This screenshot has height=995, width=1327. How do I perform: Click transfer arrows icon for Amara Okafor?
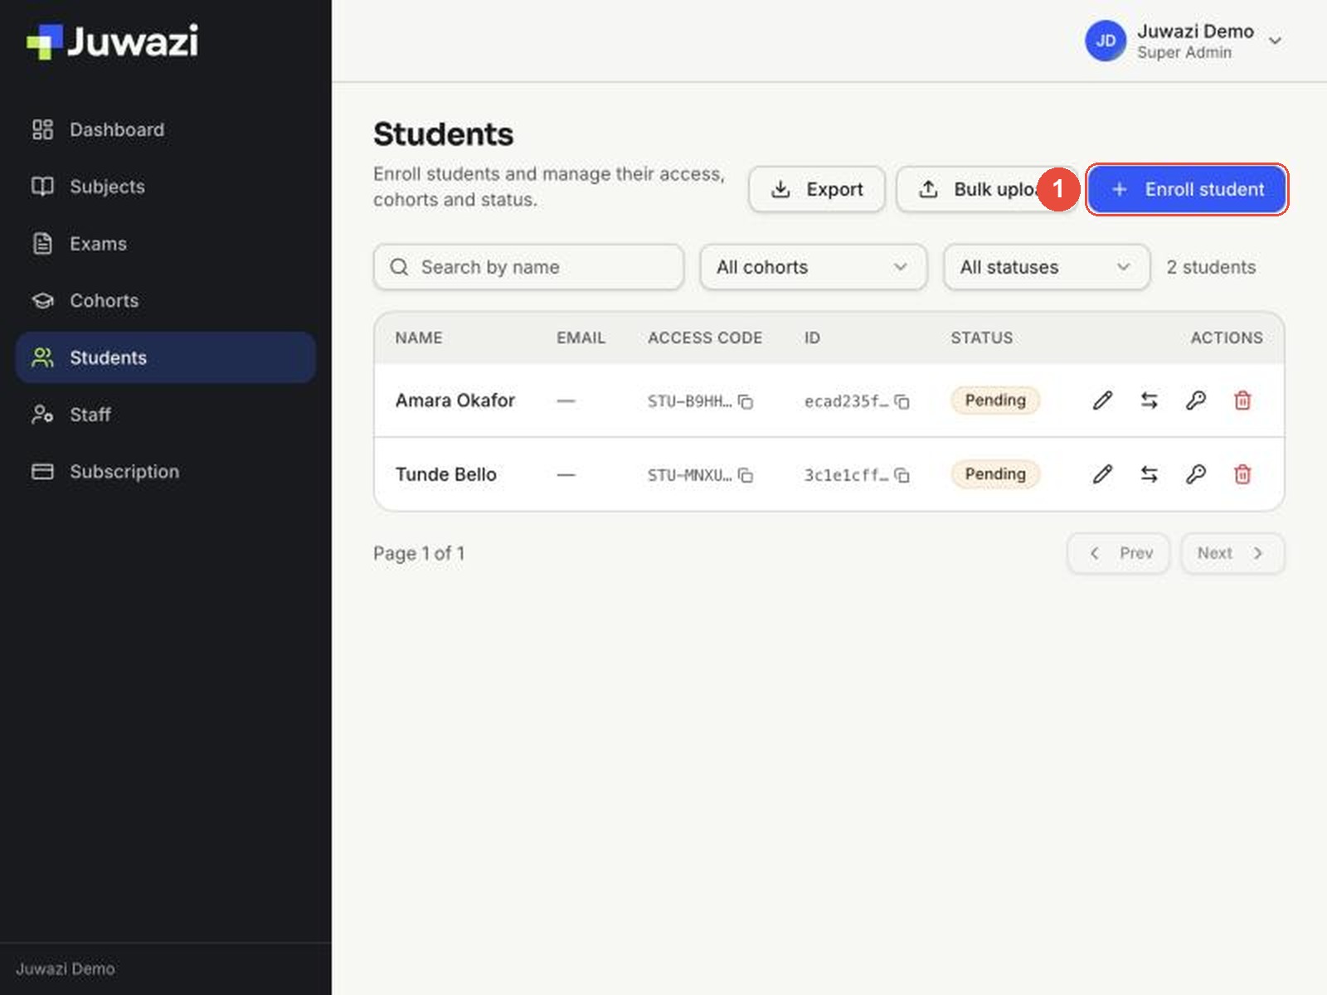pos(1149,400)
